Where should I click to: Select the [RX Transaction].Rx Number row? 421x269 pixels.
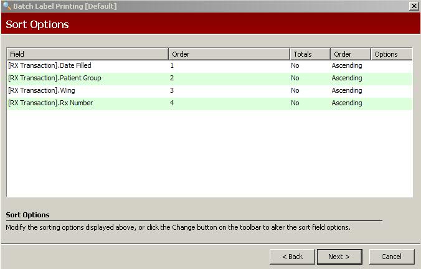(210, 103)
